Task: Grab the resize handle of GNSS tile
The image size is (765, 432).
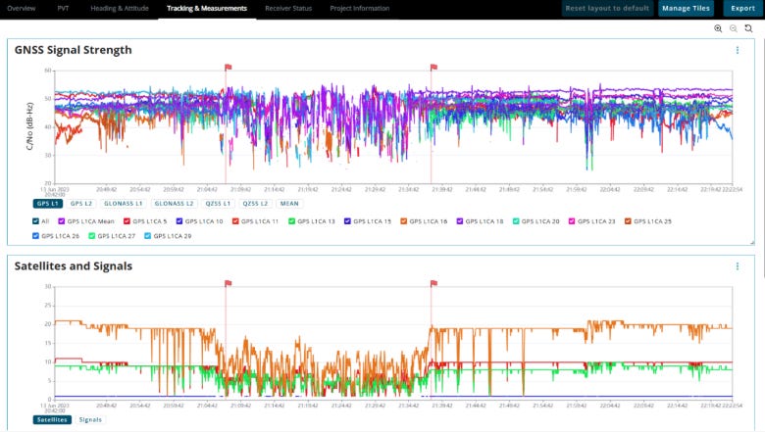Action: point(752,242)
